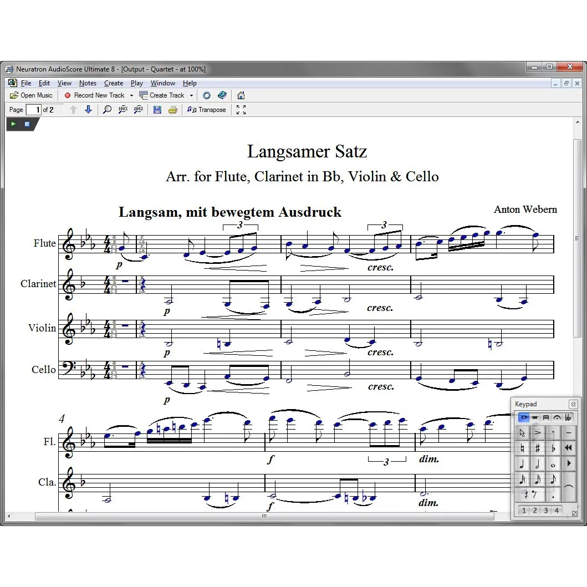
Task: Click the page number input field
Action: tap(33, 110)
